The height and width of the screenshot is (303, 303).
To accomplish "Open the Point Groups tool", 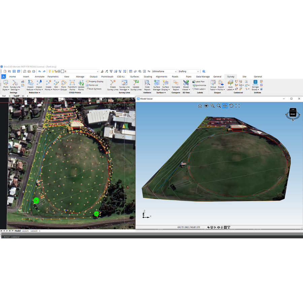I will click(64, 85).
